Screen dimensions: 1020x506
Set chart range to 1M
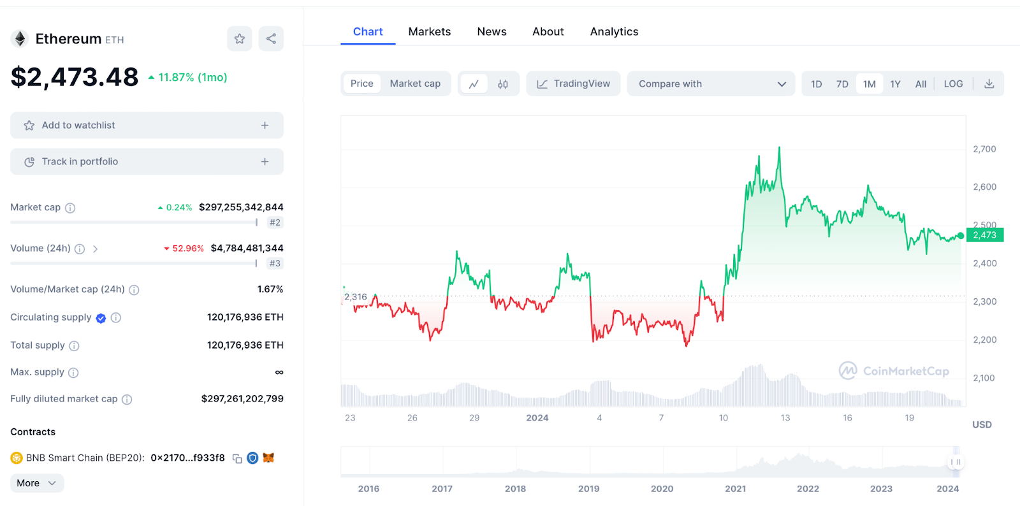870,84
